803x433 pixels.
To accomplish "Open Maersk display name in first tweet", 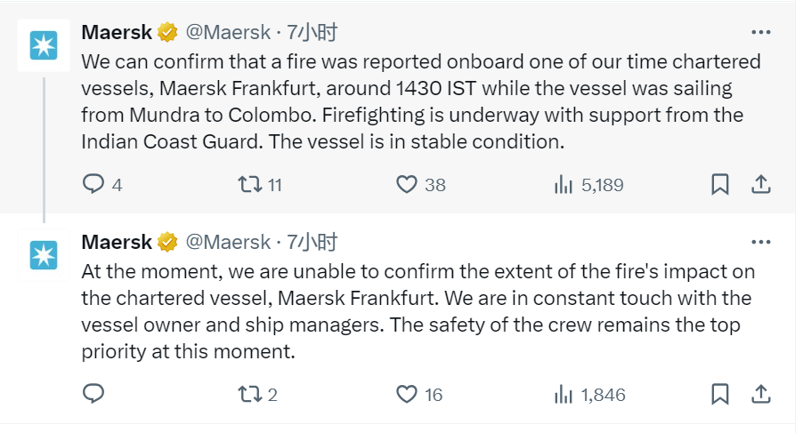I will pos(116,33).
